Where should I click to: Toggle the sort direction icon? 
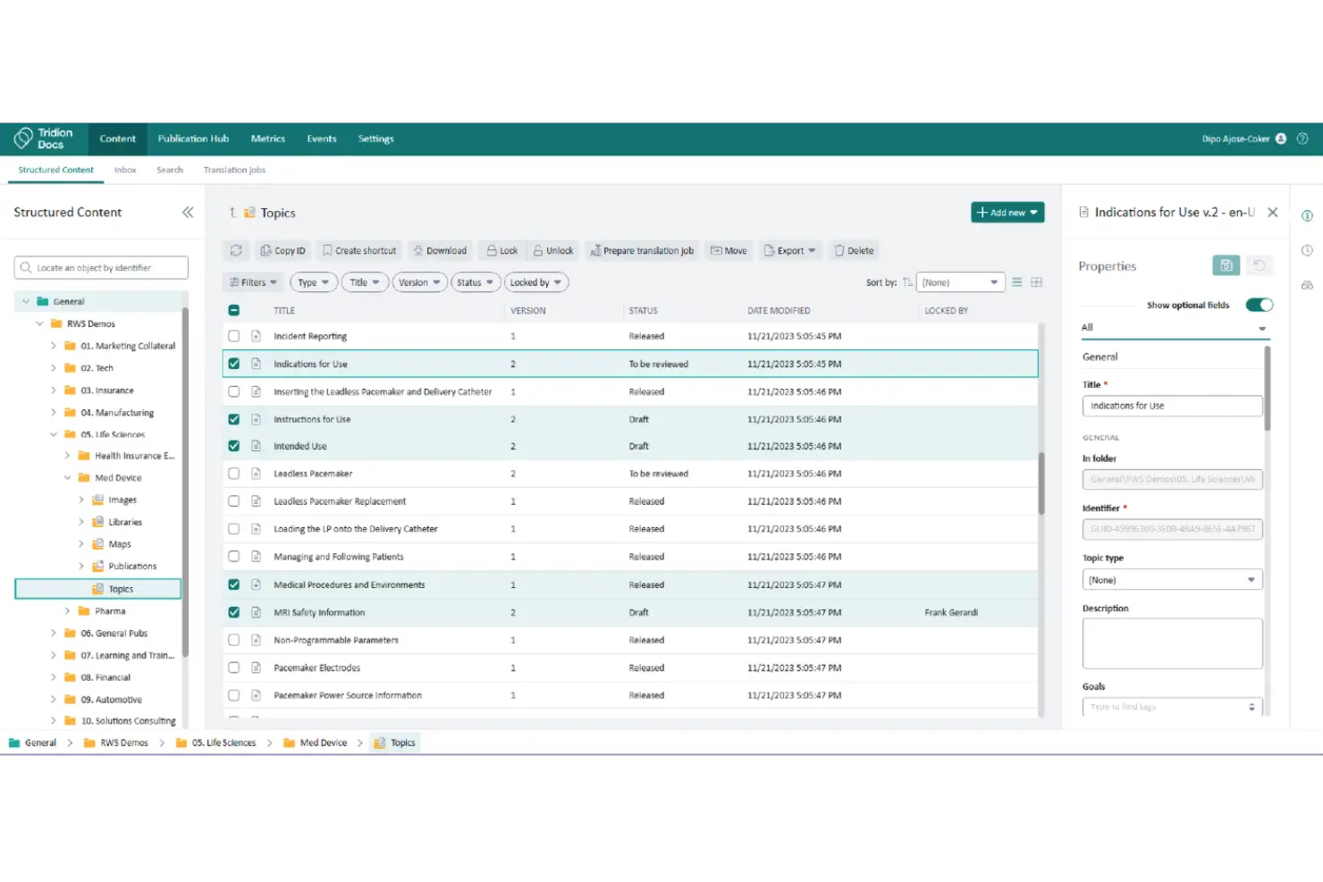point(907,282)
